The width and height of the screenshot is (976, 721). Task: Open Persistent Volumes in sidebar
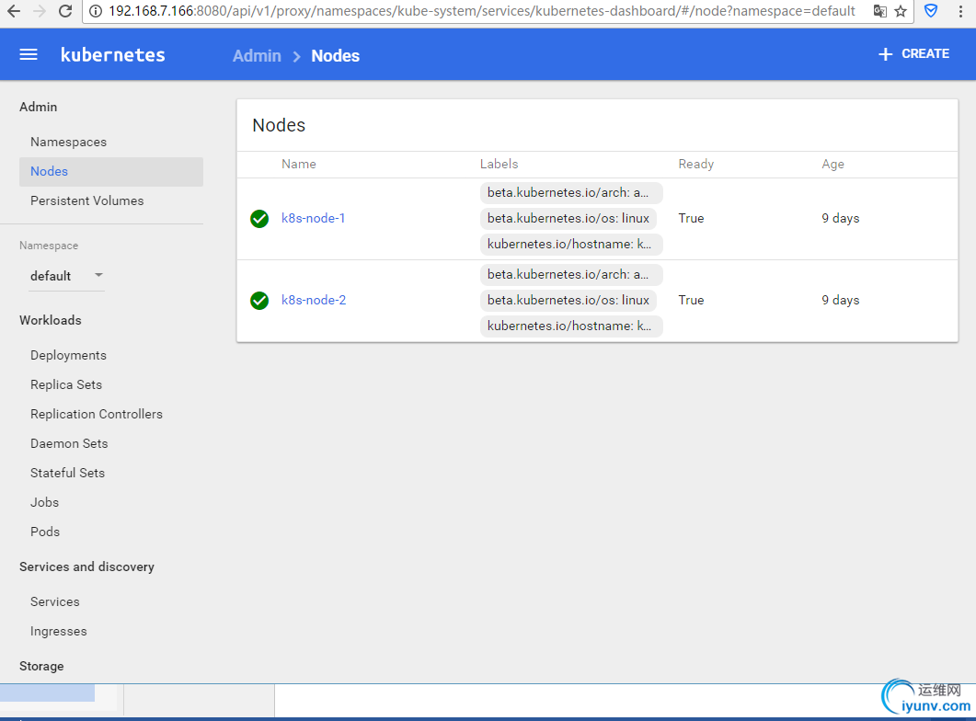point(87,200)
